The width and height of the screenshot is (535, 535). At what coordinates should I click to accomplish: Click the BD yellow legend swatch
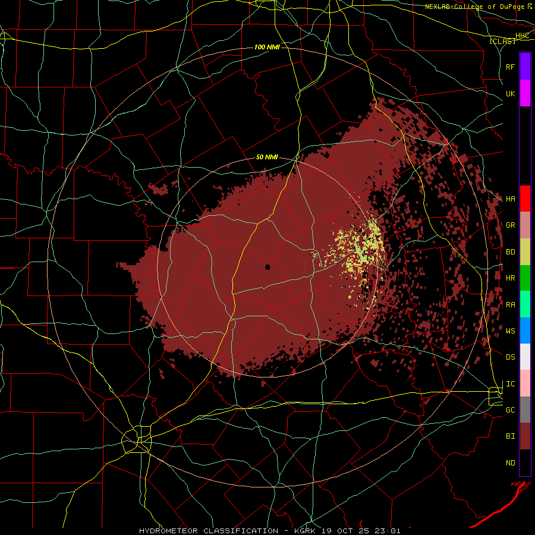pyautogui.click(x=525, y=251)
